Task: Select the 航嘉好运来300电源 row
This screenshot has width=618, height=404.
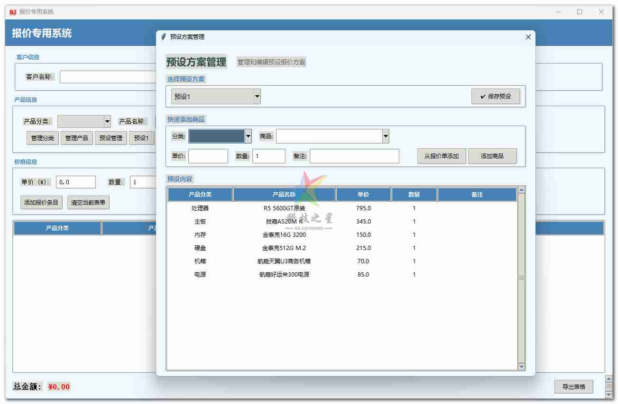Action: (285, 275)
